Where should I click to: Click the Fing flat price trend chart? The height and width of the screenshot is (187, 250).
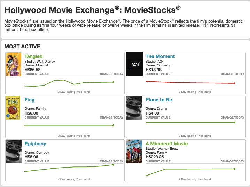(x=69, y=125)
